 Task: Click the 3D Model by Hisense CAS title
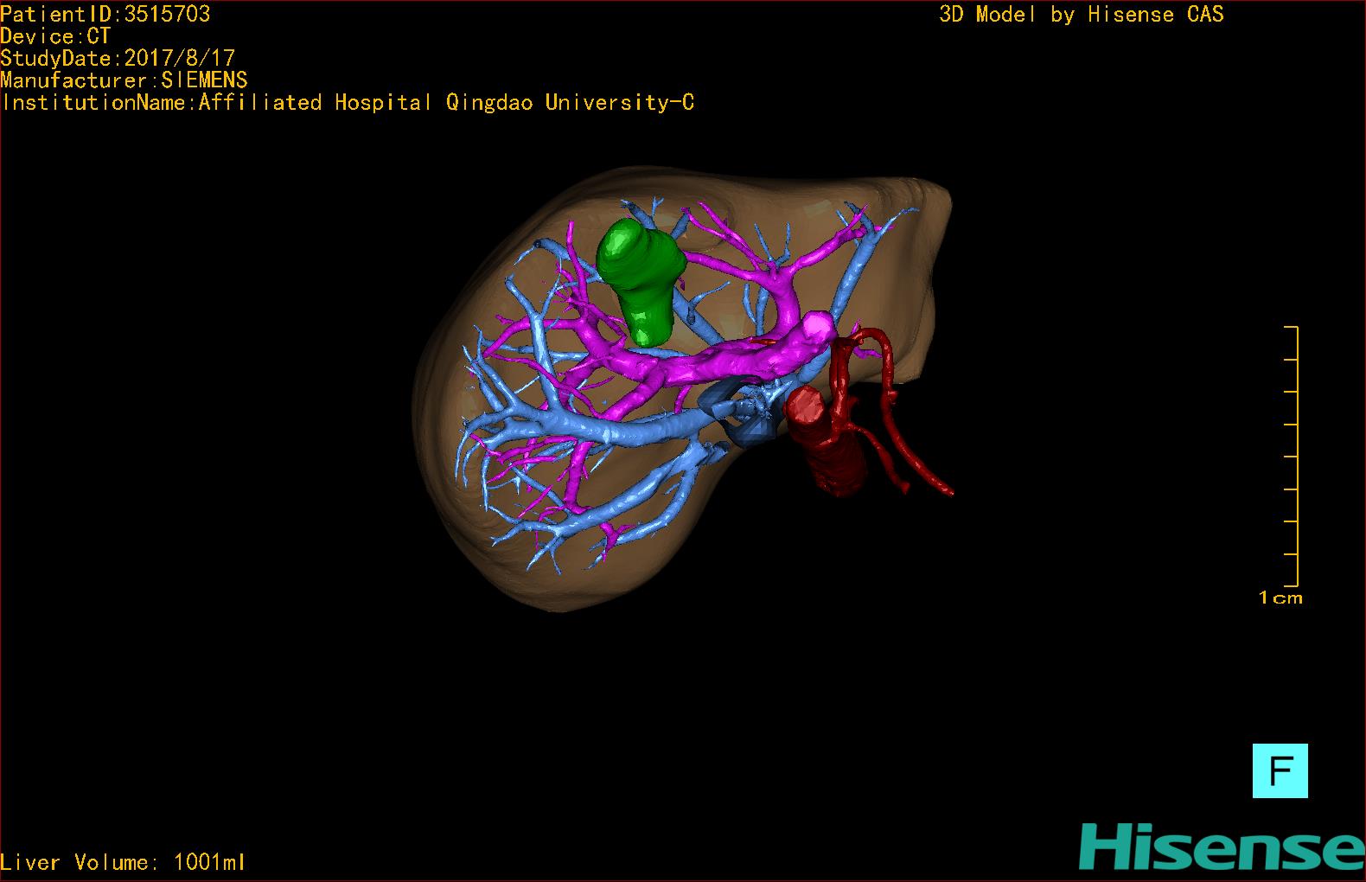click(1082, 15)
